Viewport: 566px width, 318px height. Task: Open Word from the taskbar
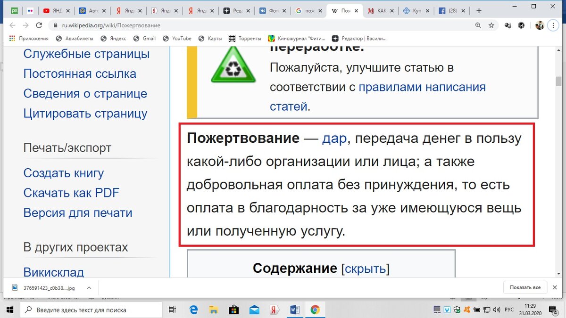click(x=294, y=310)
